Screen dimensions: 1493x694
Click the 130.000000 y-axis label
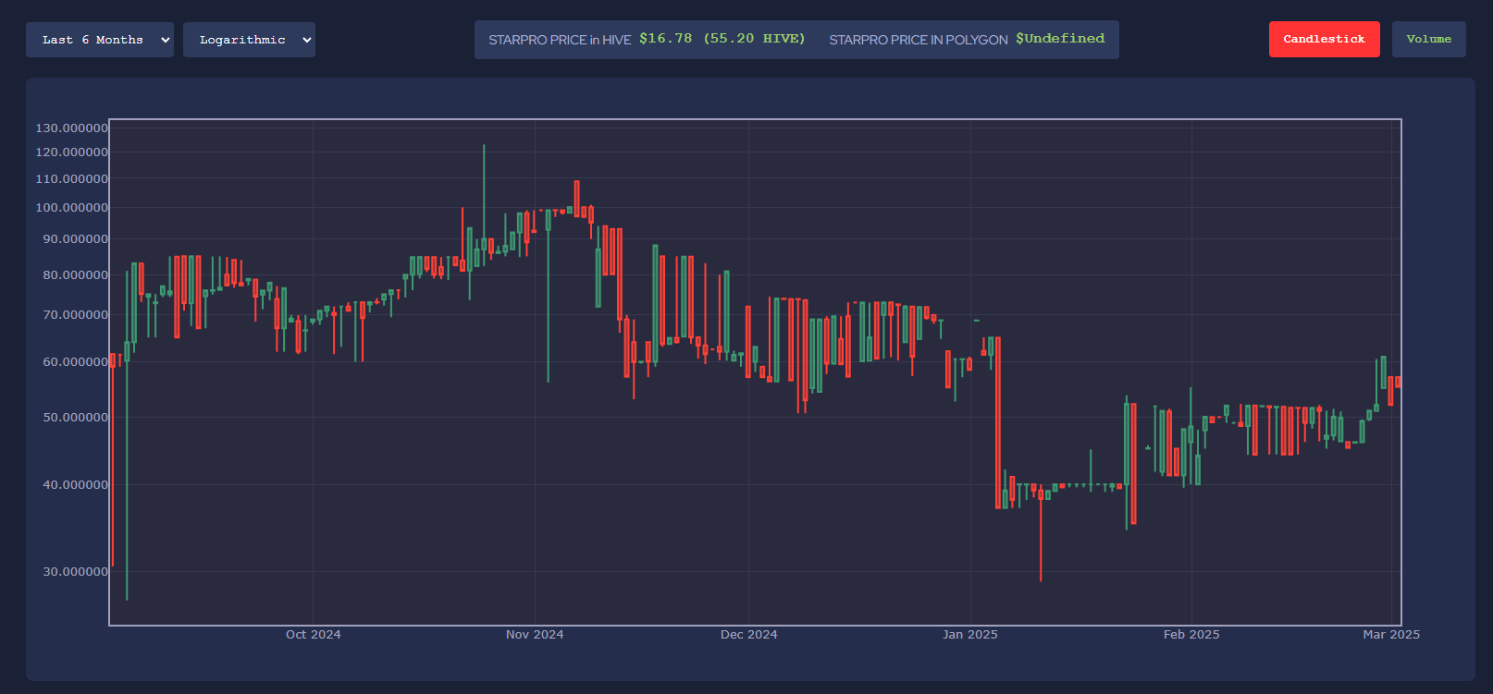pyautogui.click(x=71, y=128)
